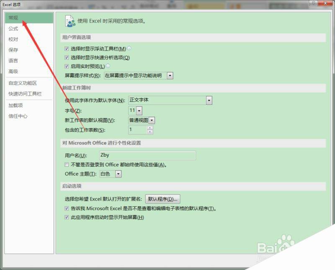Click the 默认程序 button
The width and height of the screenshot is (335, 270).
coord(162,199)
